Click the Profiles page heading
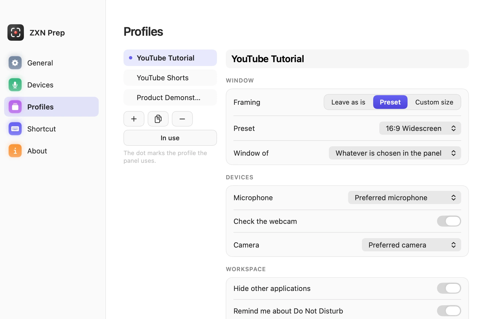 [143, 32]
